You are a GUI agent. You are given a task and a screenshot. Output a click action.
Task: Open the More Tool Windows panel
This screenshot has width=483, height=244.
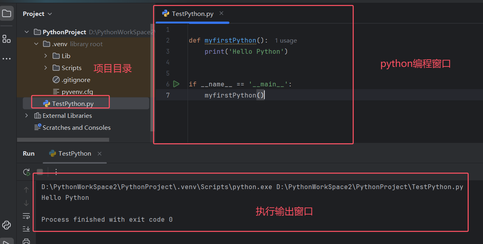pyautogui.click(x=6, y=58)
